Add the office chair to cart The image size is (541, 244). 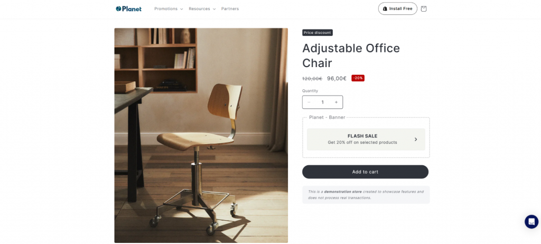(x=366, y=172)
